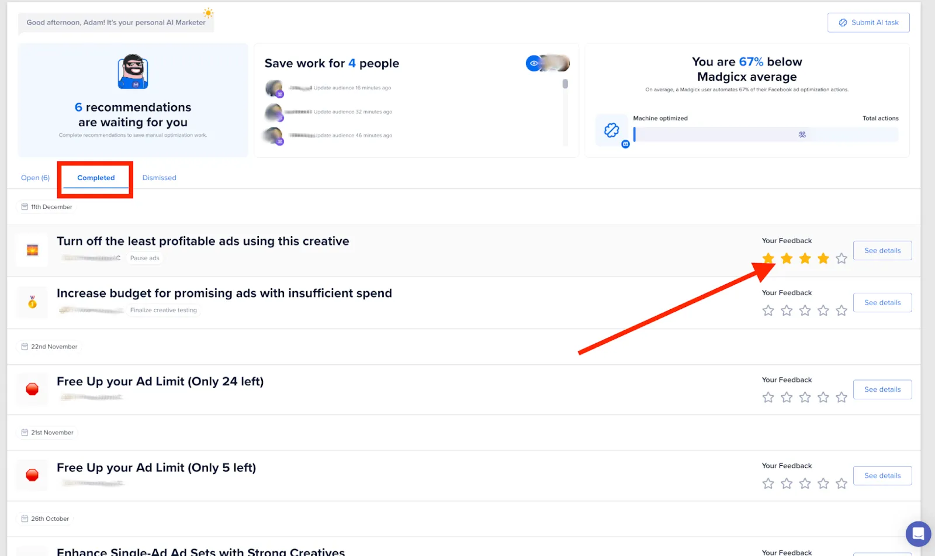The height and width of the screenshot is (556, 935).
Task: Click the 22nd November date label
Action: 49,347
